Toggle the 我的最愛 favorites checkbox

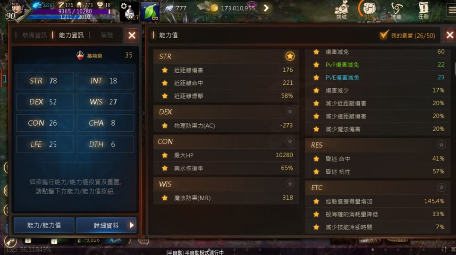384,35
